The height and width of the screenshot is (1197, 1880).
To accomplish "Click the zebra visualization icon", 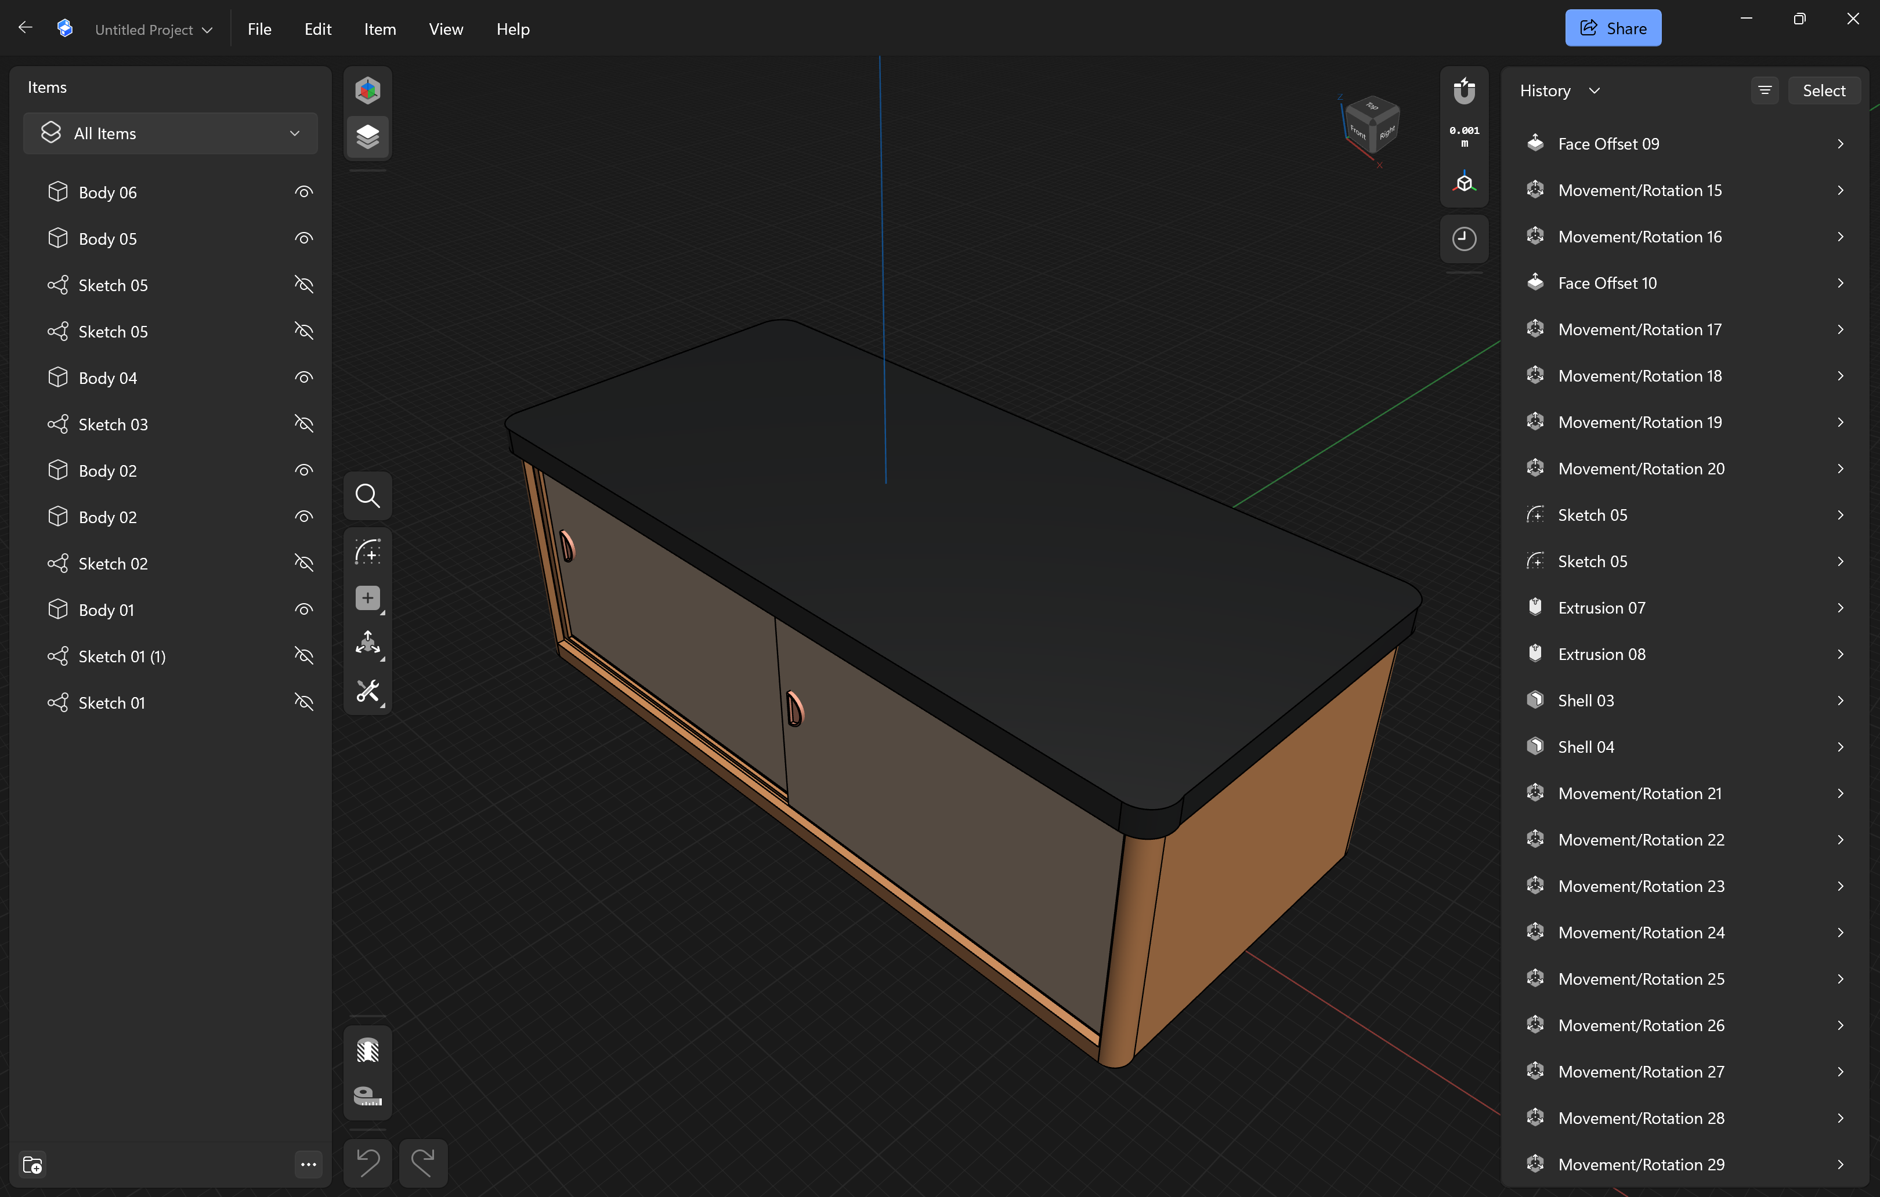I will pyautogui.click(x=368, y=1050).
